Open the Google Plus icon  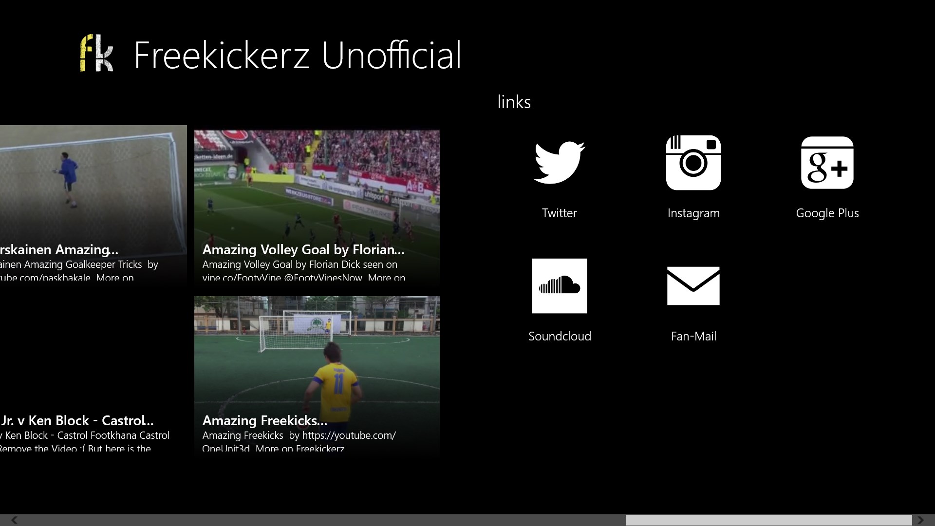[x=827, y=163]
